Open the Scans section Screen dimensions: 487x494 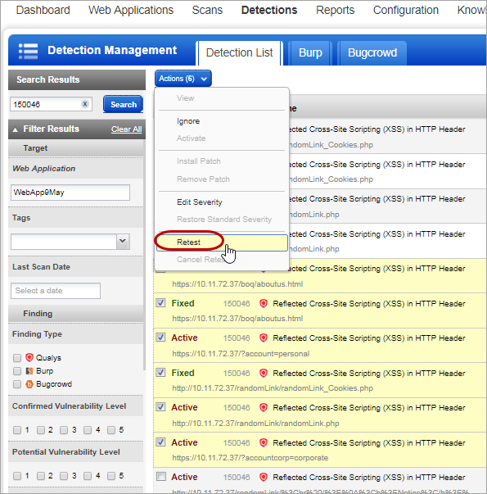coord(207,10)
